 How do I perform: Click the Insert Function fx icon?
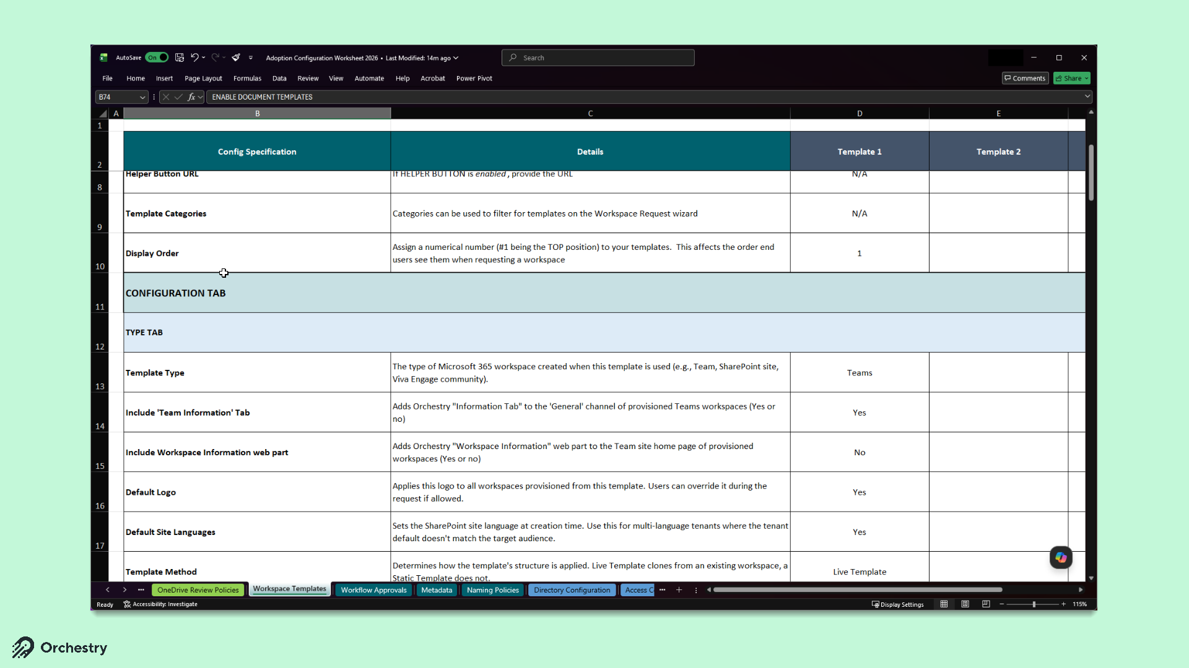tap(191, 97)
